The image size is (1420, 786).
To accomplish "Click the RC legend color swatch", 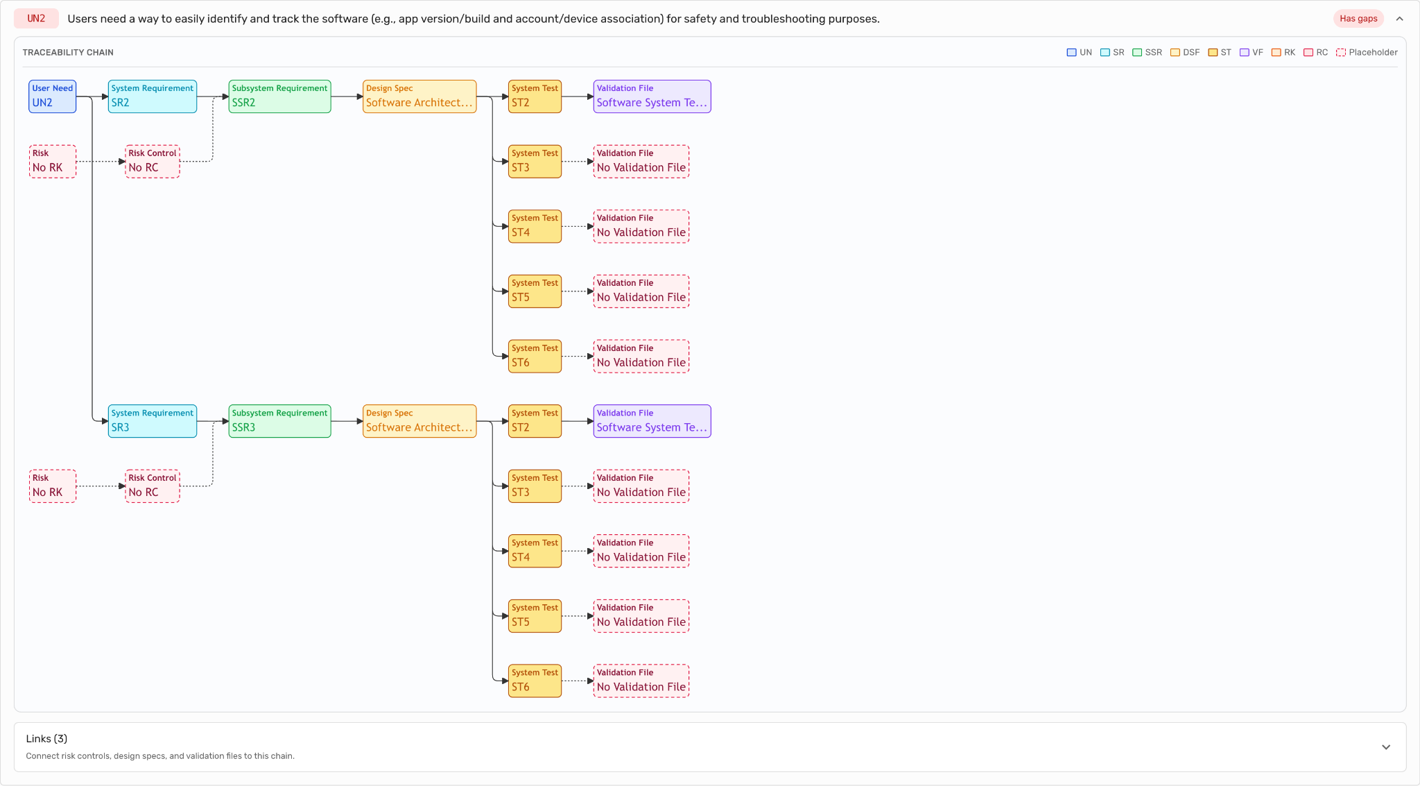I will (x=1308, y=53).
